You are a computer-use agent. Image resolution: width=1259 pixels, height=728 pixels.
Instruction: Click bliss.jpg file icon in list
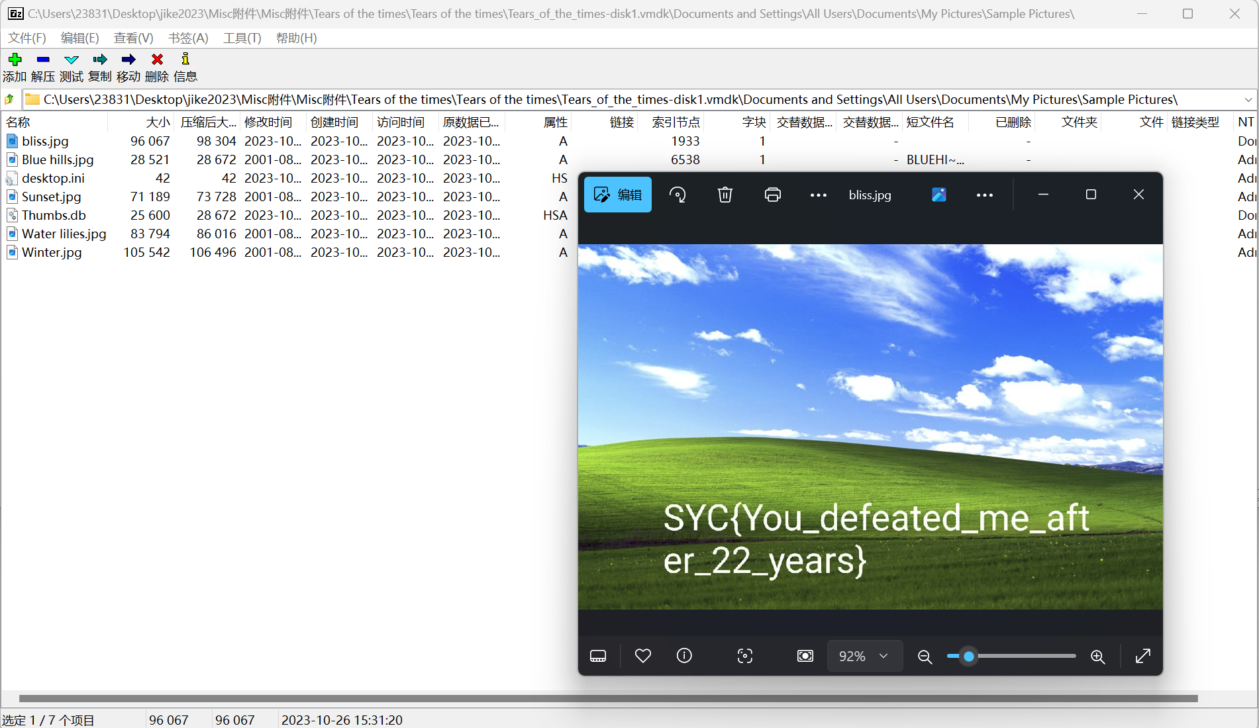[12, 141]
